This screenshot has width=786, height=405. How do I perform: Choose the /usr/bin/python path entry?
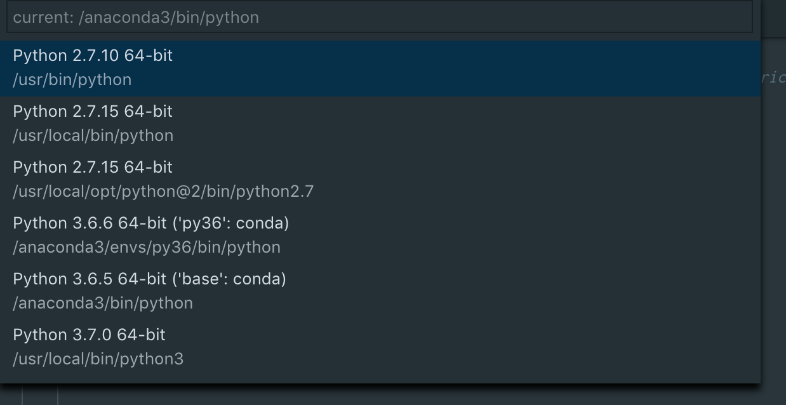coord(72,80)
